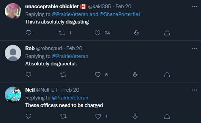Like Rob's tweet with 6 likes

(98, 75)
